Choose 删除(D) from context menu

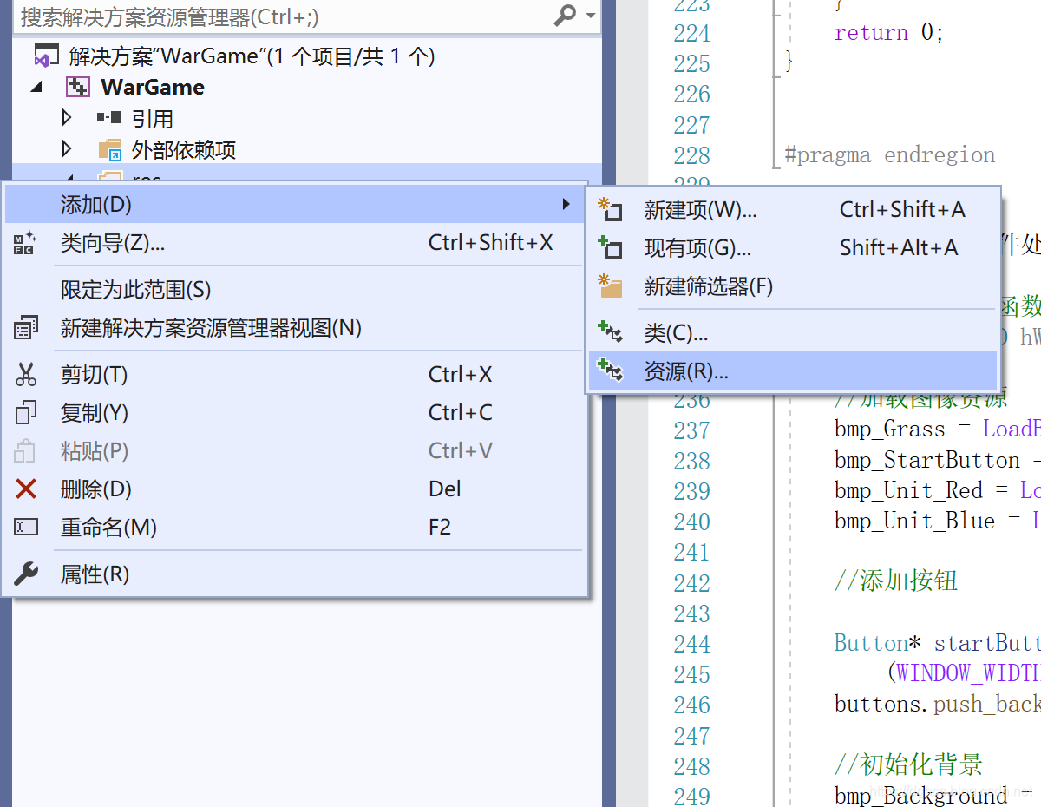click(x=294, y=489)
